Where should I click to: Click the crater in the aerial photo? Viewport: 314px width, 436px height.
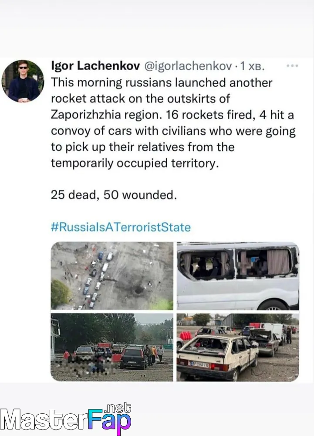click(x=139, y=290)
